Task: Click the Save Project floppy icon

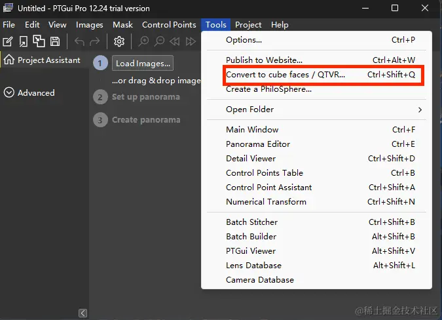Action: pyautogui.click(x=55, y=41)
